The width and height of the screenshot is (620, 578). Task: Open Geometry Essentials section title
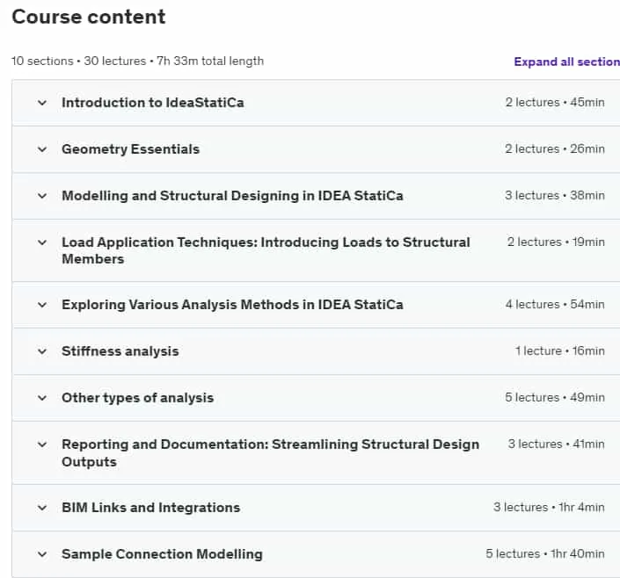130,149
